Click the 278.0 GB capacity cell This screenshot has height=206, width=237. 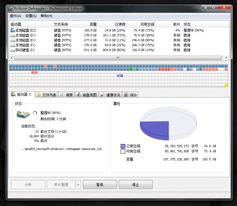[90, 35]
